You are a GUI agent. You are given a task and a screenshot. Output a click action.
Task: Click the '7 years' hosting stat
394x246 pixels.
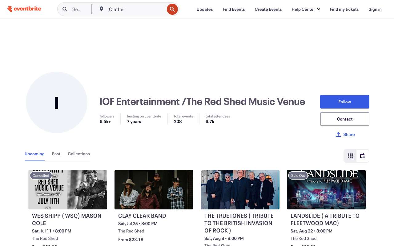pos(134,121)
